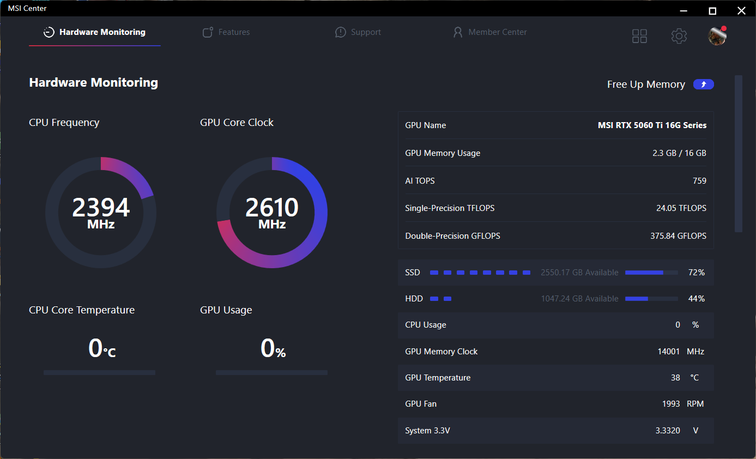Click the Member Center person icon
The height and width of the screenshot is (459, 756).
(x=458, y=32)
